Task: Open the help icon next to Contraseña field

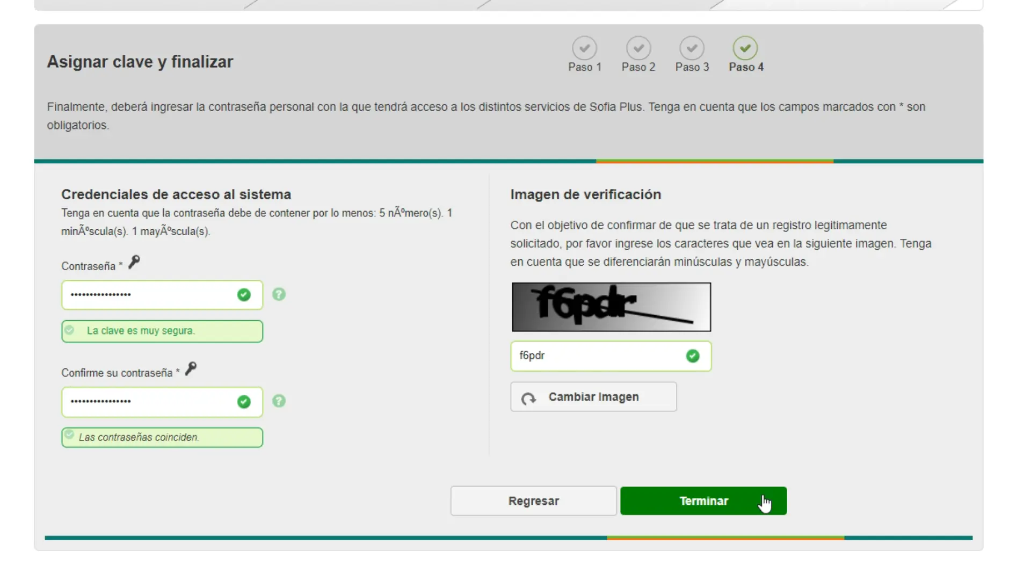Action: [279, 294]
